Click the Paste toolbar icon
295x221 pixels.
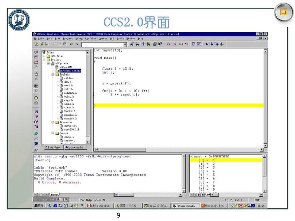(64, 44)
